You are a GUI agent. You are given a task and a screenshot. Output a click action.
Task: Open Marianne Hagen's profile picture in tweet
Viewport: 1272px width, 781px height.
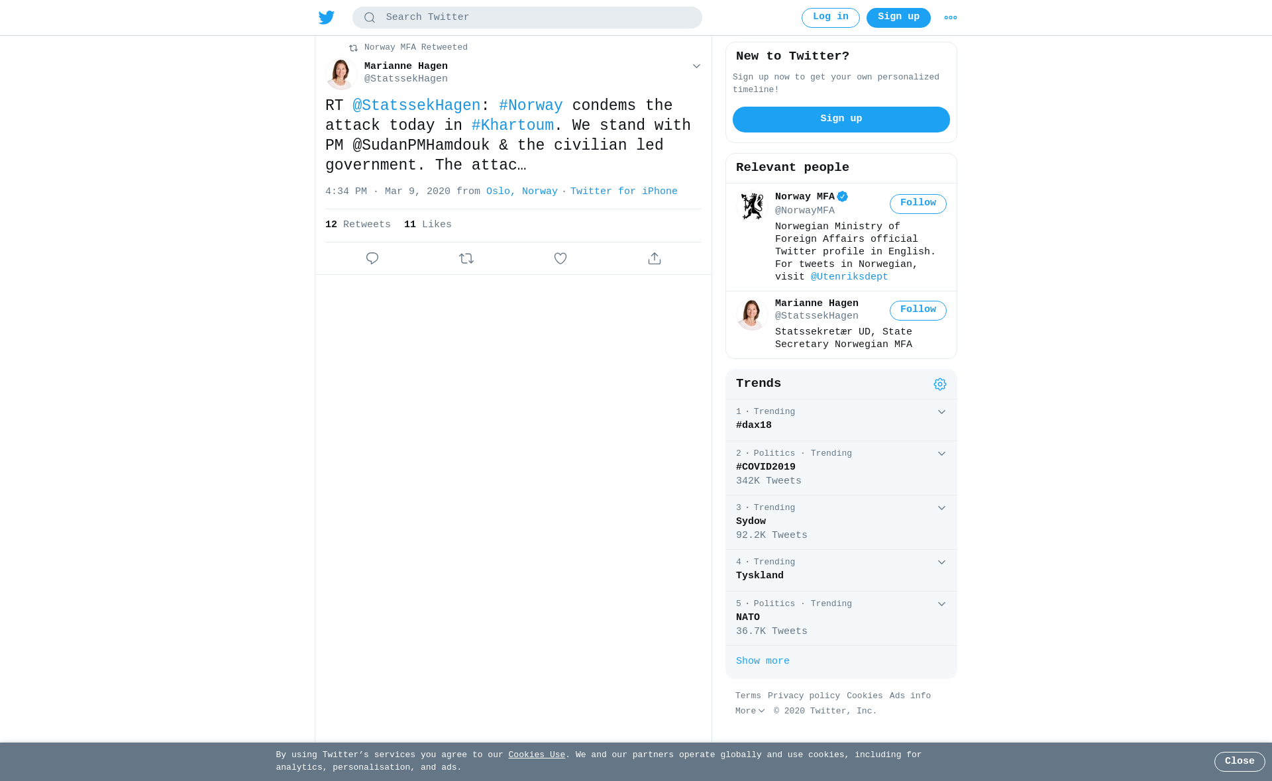tap(341, 74)
